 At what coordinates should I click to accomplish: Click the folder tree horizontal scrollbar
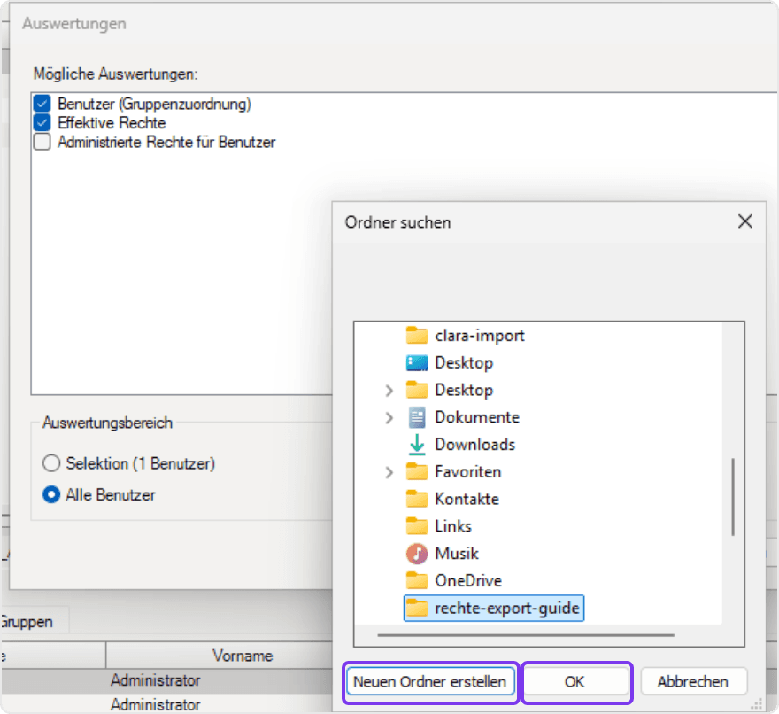[526, 635]
